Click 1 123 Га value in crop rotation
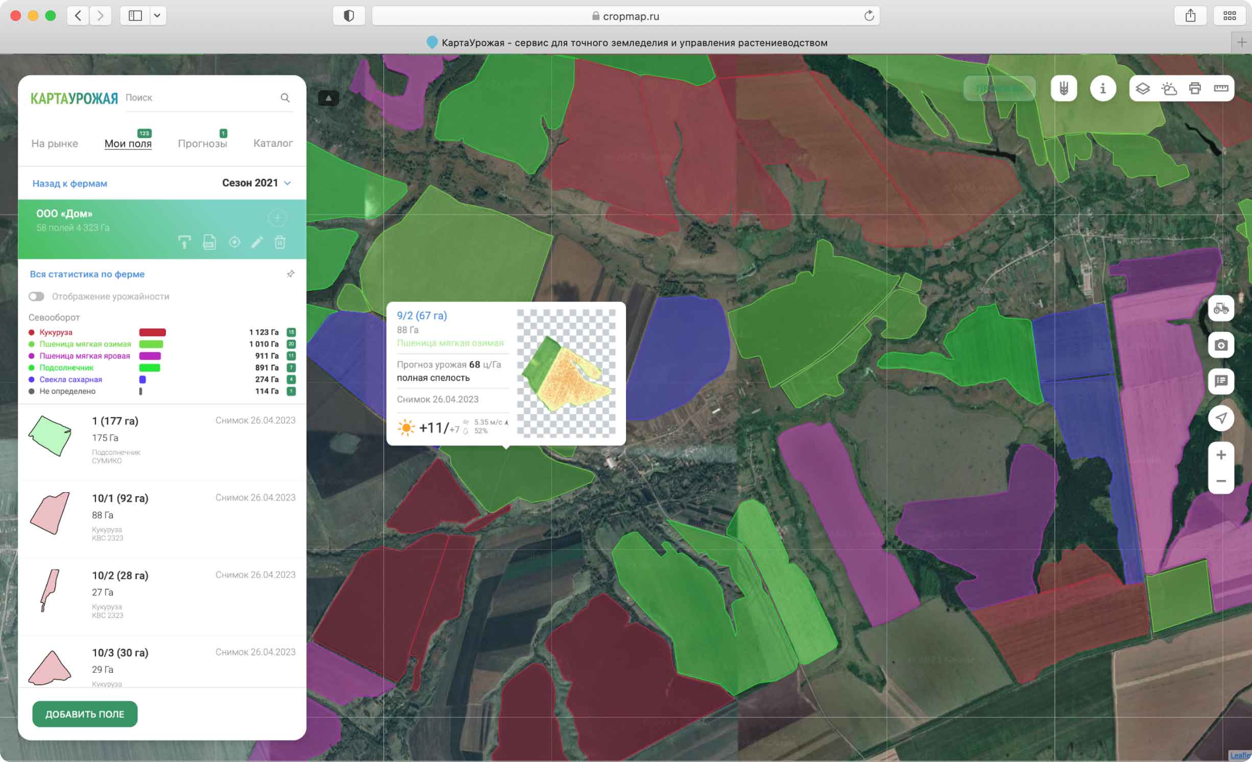Screen dimensions: 1252x762 [x=263, y=332]
